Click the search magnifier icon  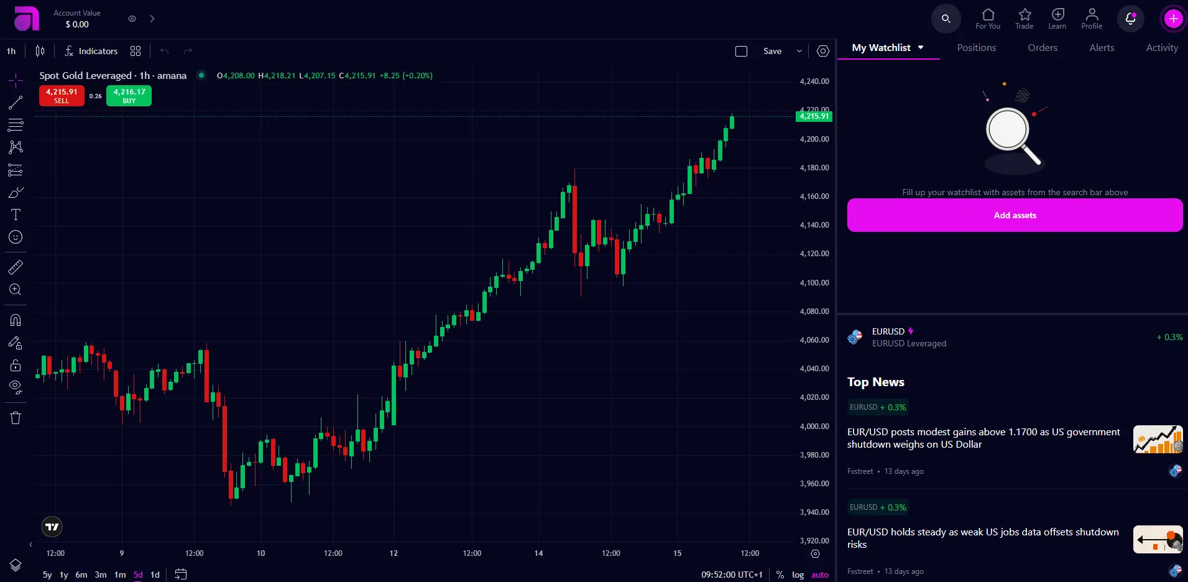(x=946, y=19)
